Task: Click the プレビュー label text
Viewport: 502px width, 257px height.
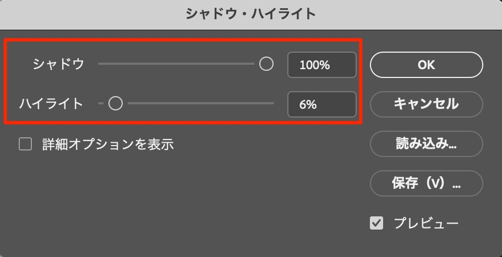Action: pyautogui.click(x=425, y=223)
